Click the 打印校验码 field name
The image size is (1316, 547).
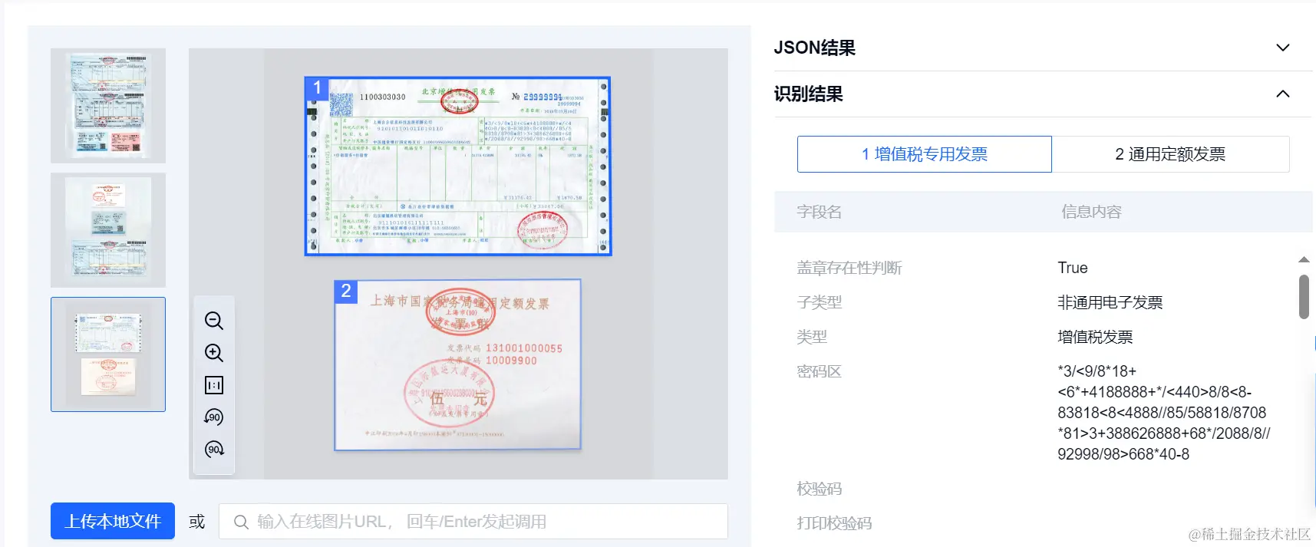coord(834,523)
